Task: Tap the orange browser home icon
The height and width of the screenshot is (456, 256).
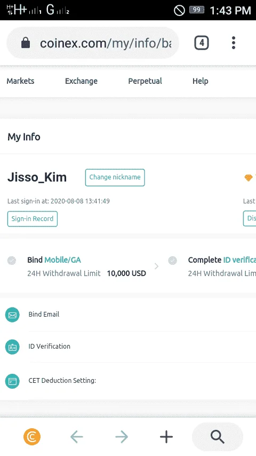Action: (32, 437)
